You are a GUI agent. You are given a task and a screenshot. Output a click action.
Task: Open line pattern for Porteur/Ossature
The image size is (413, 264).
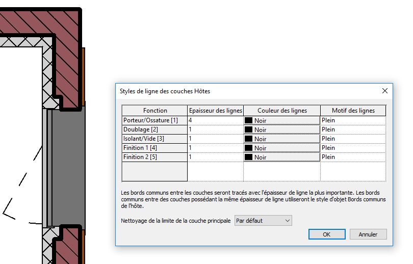353,120
